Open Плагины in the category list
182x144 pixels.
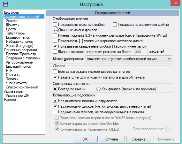[13, 75]
